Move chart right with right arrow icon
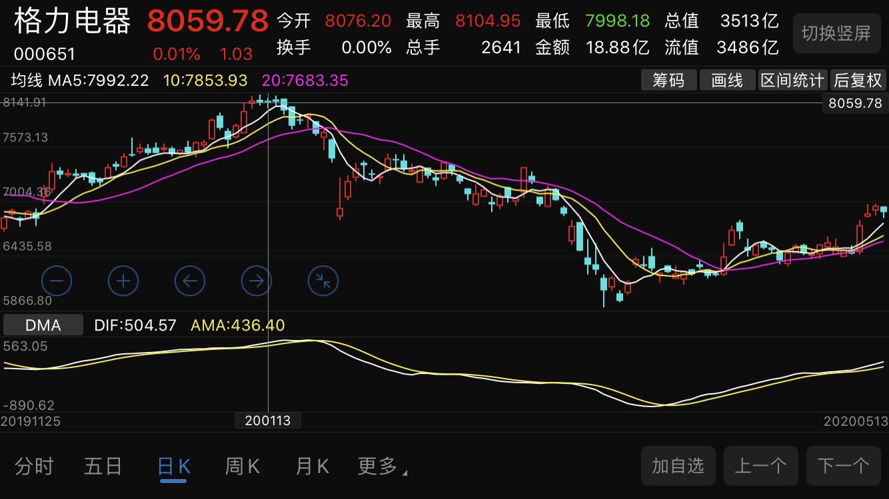889x499 pixels. 257,281
